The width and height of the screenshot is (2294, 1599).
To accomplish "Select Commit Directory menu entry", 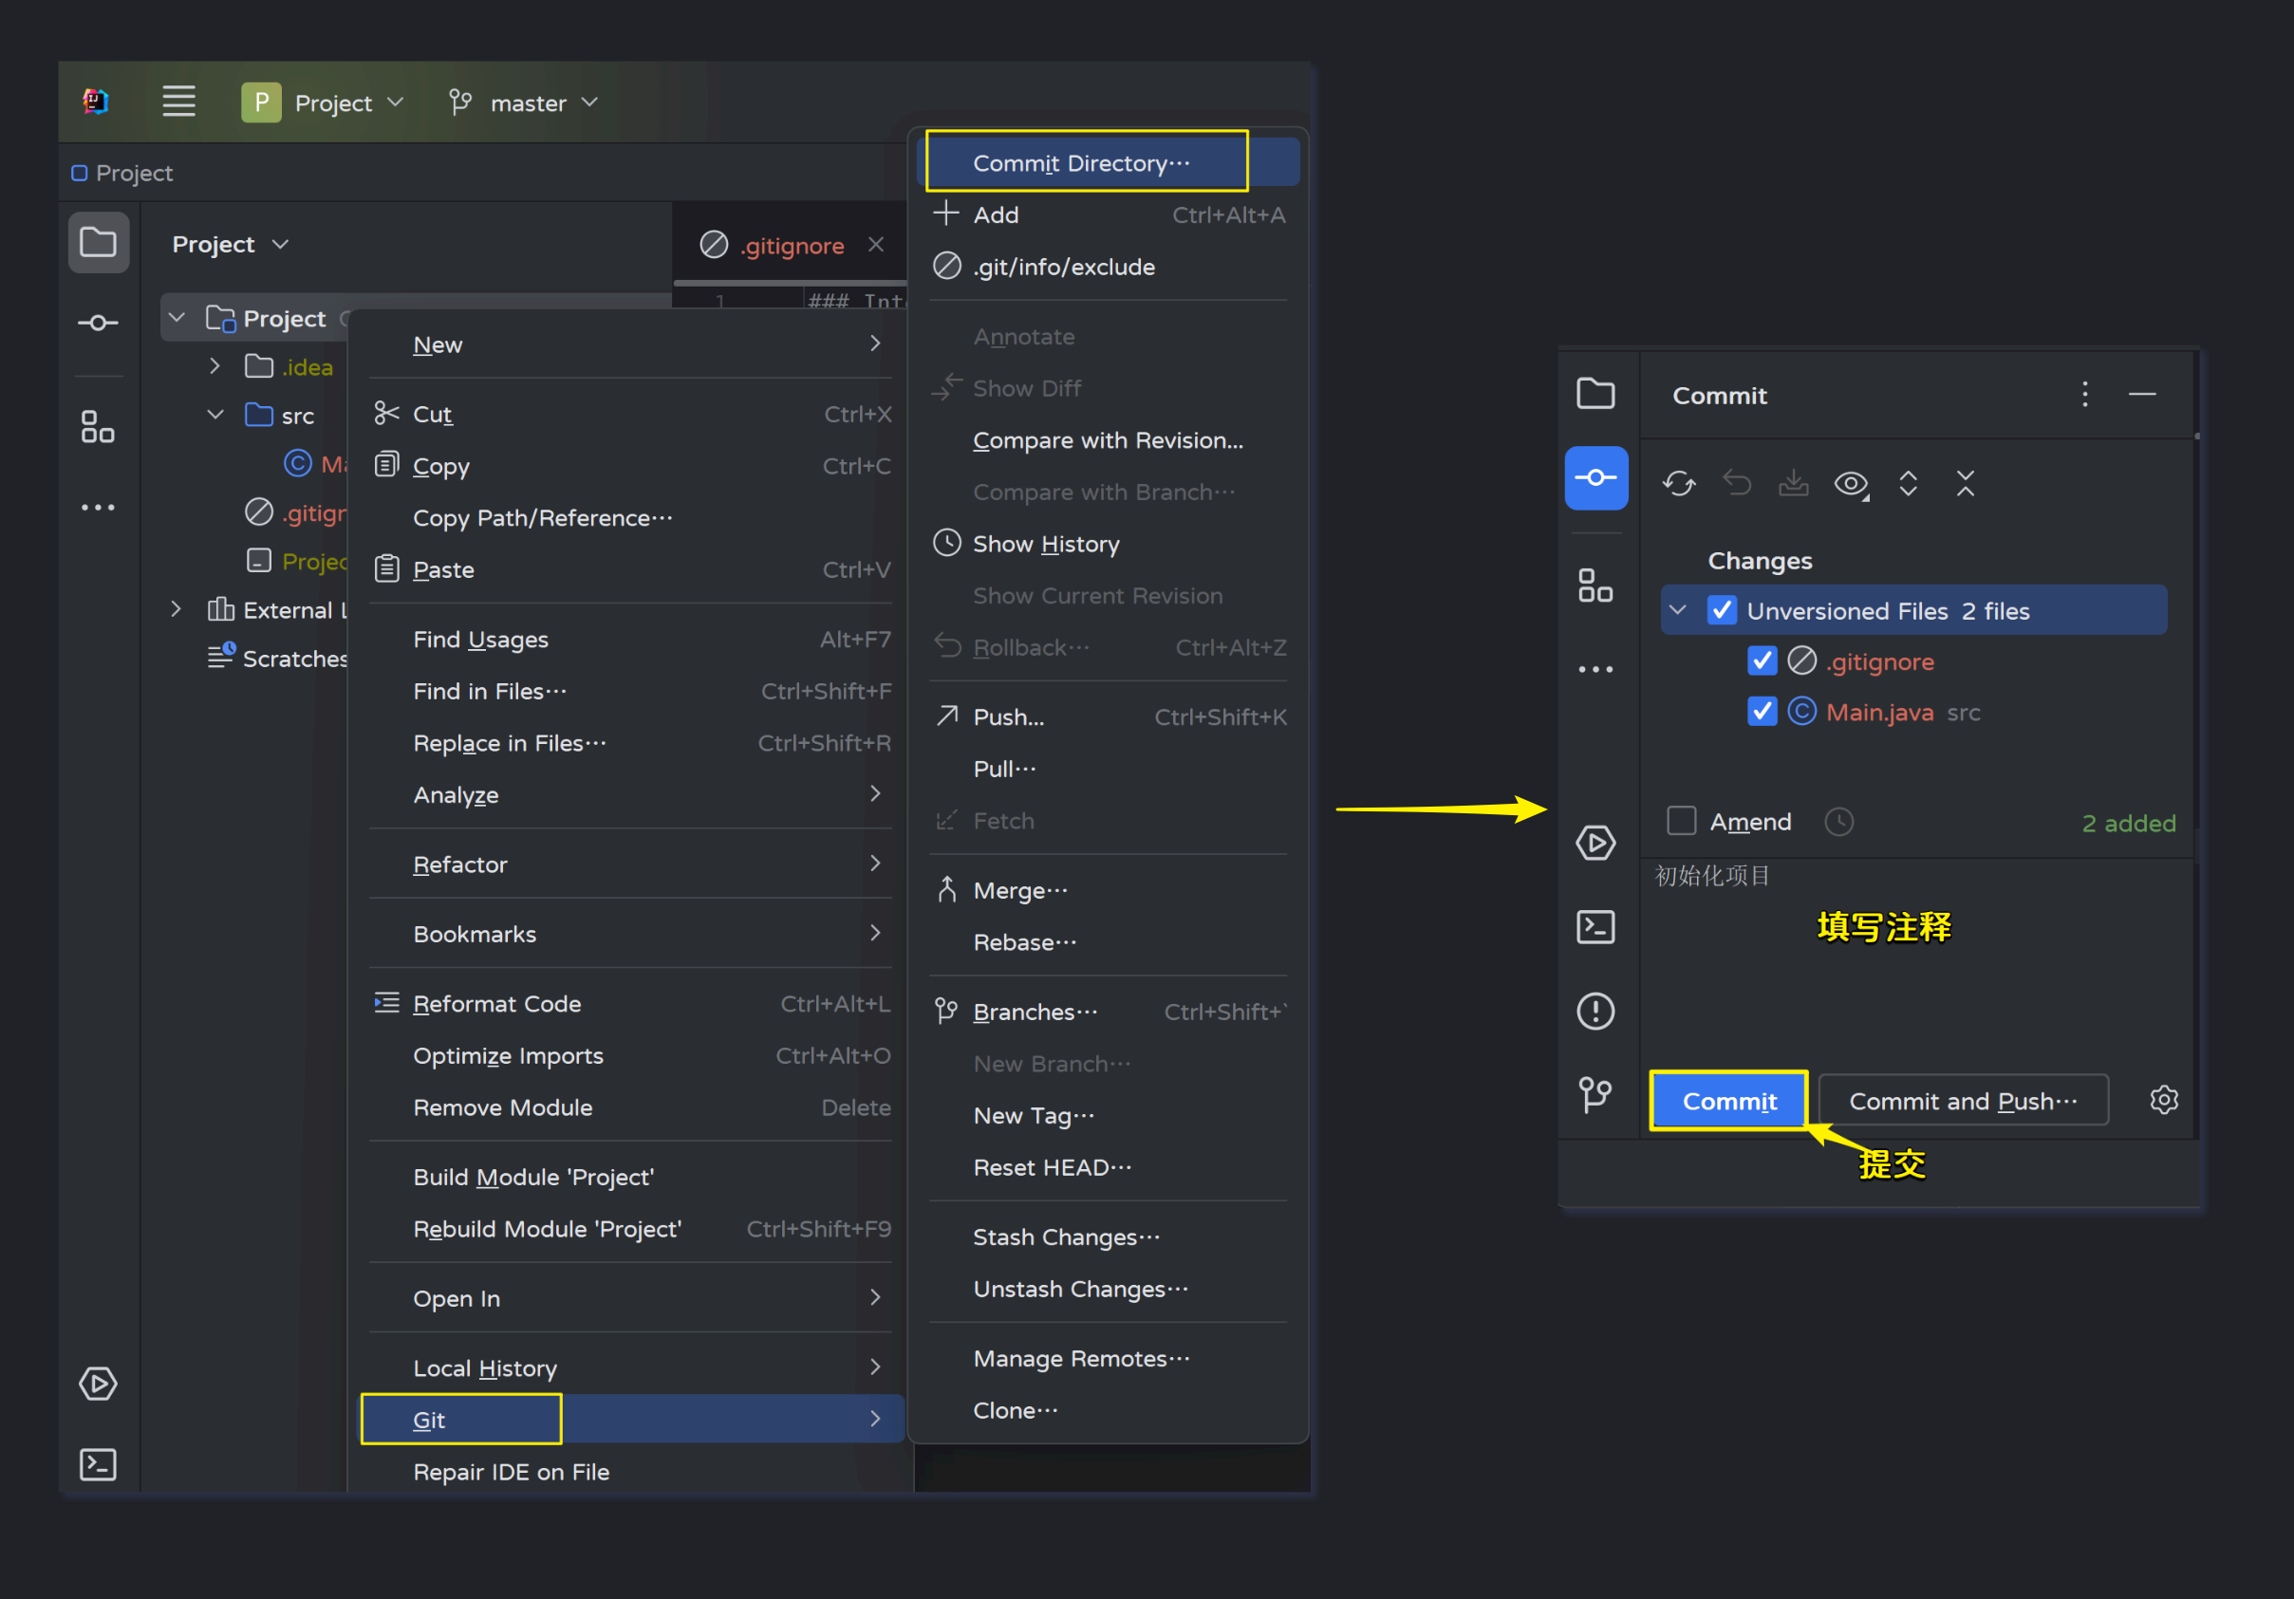I will tap(1082, 163).
